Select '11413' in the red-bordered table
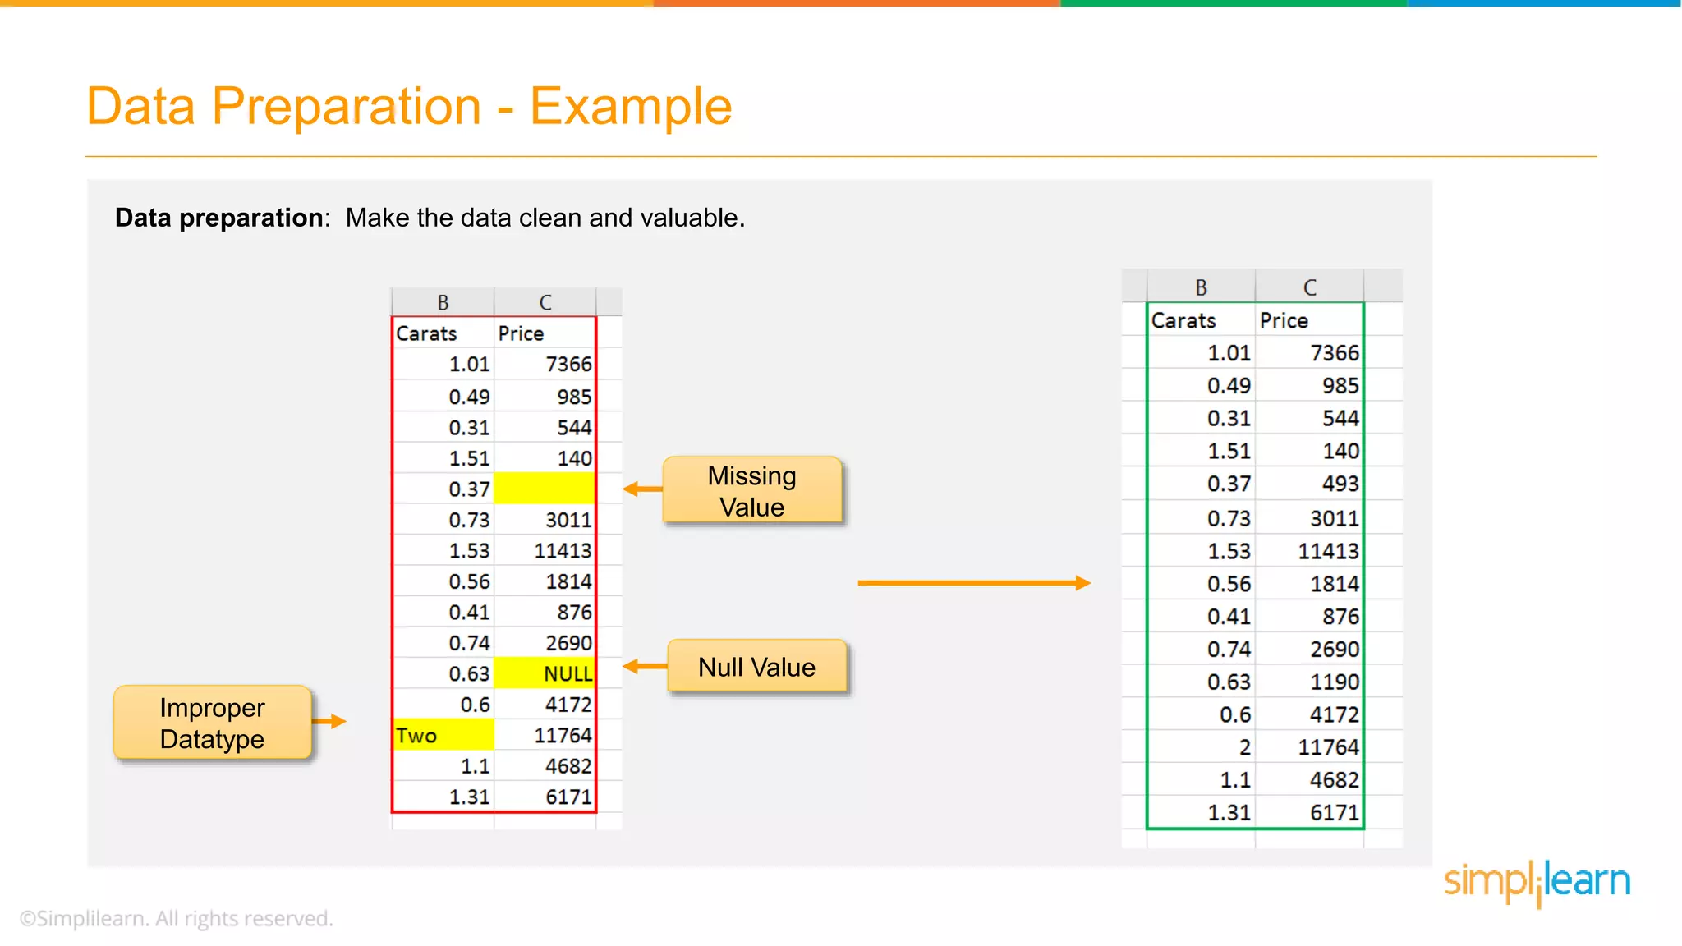This screenshot has height=946, width=1682. click(545, 550)
